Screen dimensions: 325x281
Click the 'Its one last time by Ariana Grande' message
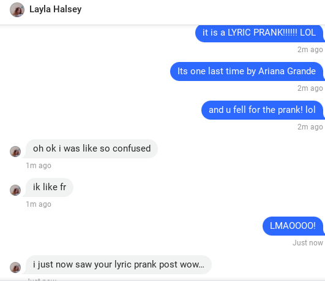click(247, 72)
